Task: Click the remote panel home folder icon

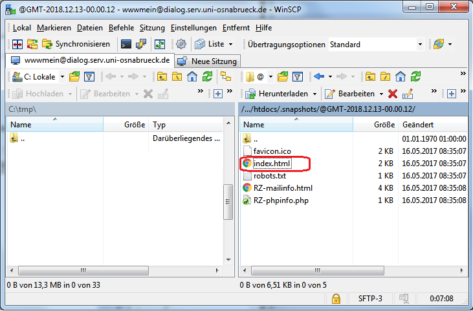Action: [x=400, y=76]
